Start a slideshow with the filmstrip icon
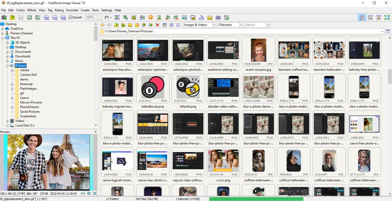The image size is (392, 201). (x=117, y=17)
